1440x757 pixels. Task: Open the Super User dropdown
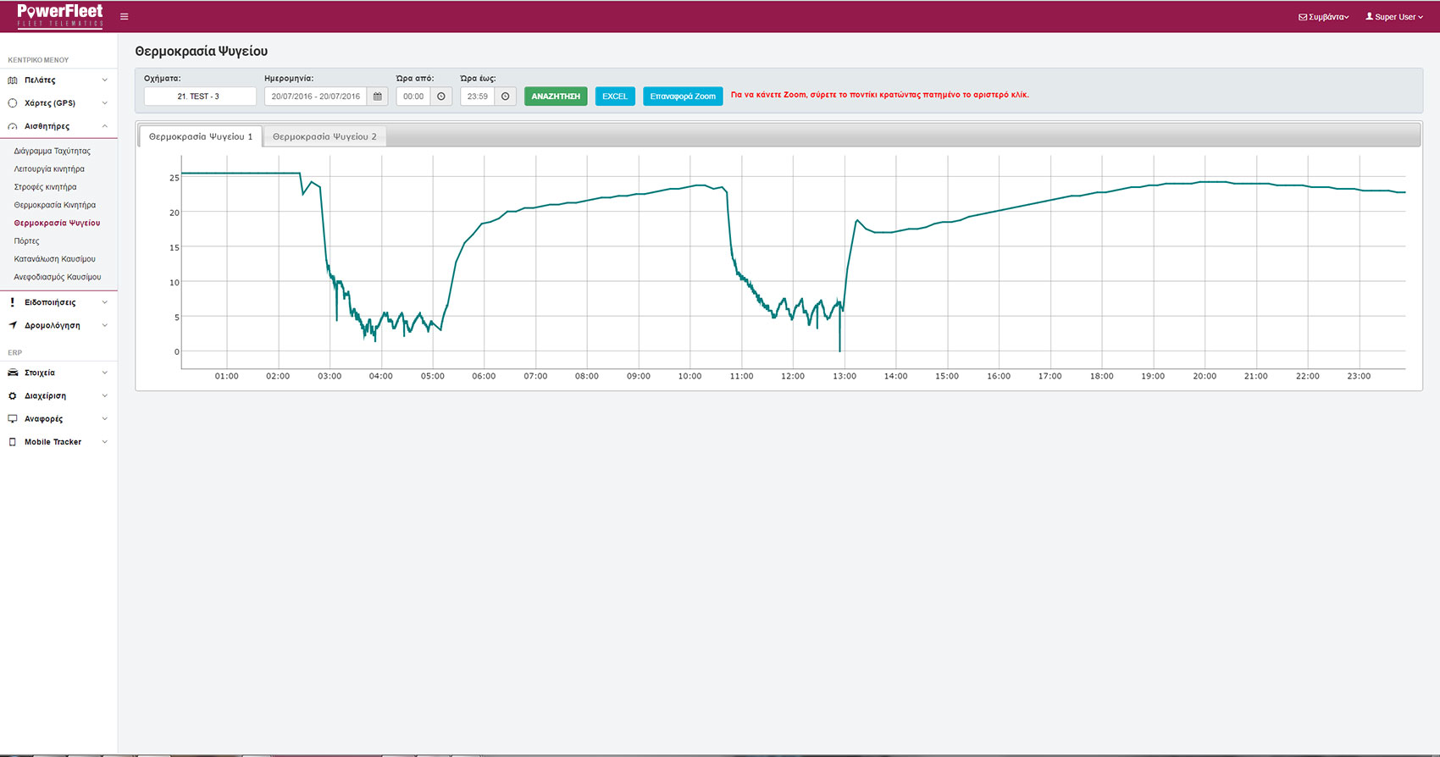click(1394, 17)
